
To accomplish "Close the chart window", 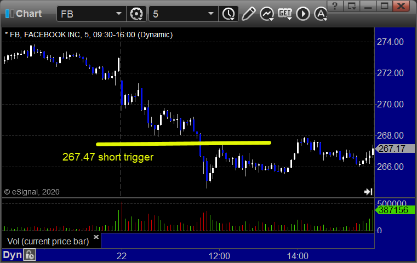I will pyautogui.click(x=401, y=6).
